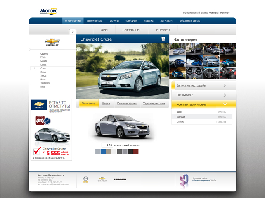This screenshot has height=198, width=265.
Task: Click the red checkmark box in Cruze ad
Action: pos(37,151)
